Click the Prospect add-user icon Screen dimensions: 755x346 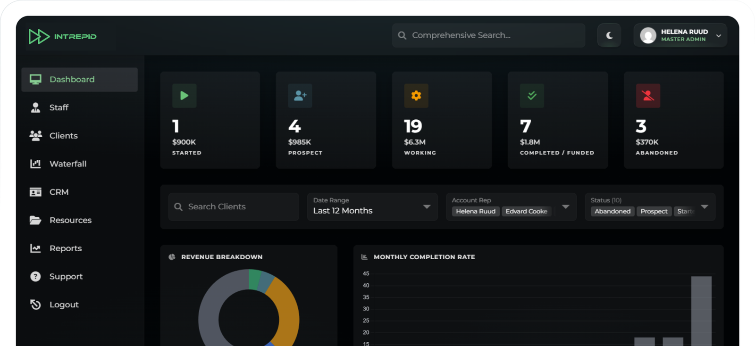tap(300, 96)
